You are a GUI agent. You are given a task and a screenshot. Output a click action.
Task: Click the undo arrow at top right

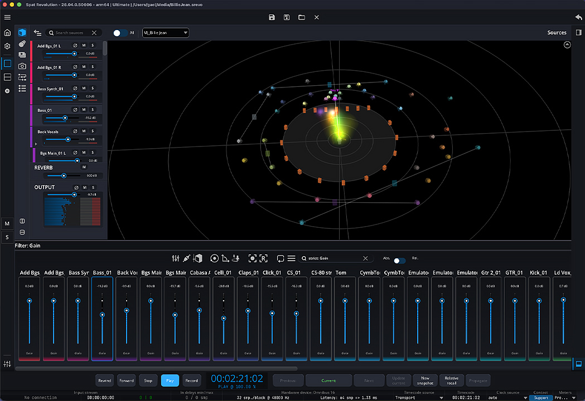pos(578,17)
